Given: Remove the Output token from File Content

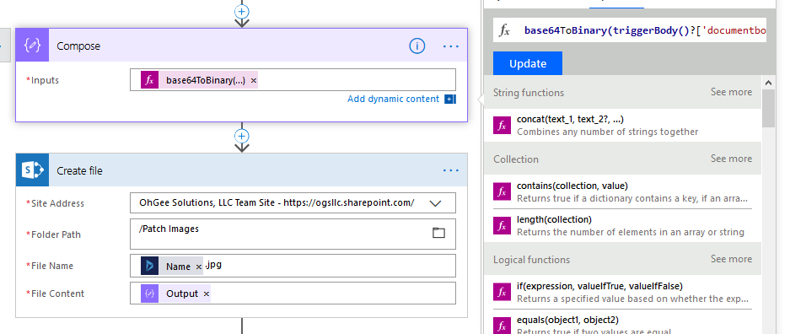Looking at the screenshot, I should coord(206,294).
